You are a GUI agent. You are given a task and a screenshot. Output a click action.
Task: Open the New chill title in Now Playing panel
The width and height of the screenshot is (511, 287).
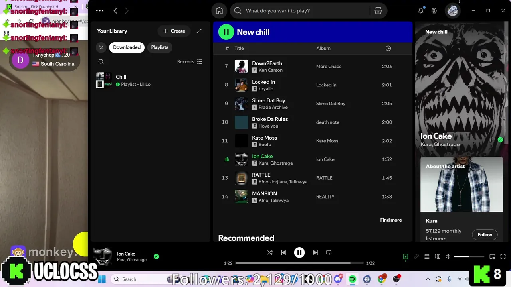[x=436, y=32]
